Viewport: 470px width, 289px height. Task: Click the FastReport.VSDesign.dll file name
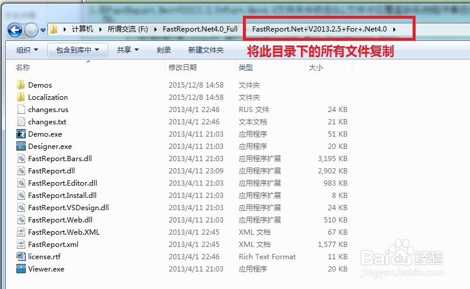pyautogui.click(x=68, y=208)
